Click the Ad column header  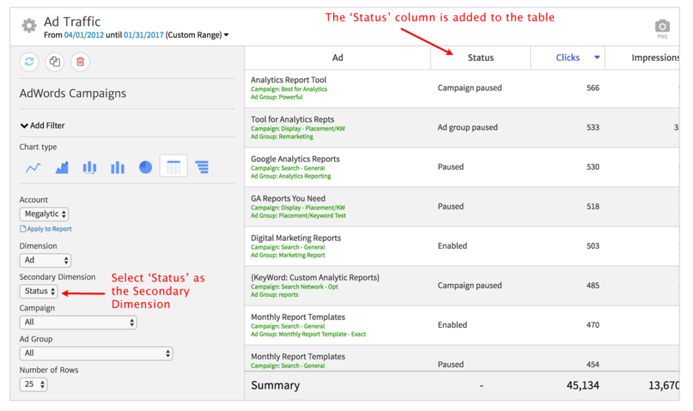pyautogui.click(x=337, y=57)
